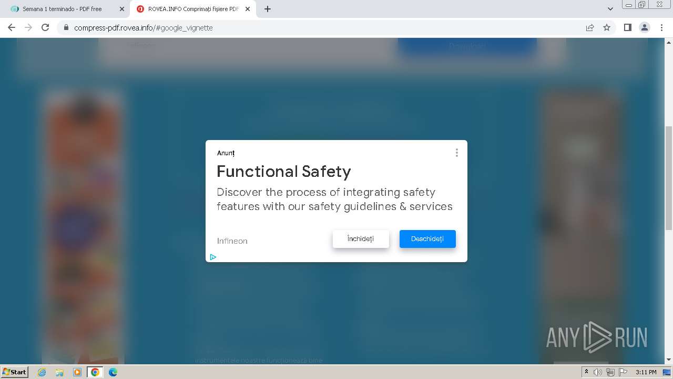Show hidden tray icons arrow

pyautogui.click(x=586, y=372)
